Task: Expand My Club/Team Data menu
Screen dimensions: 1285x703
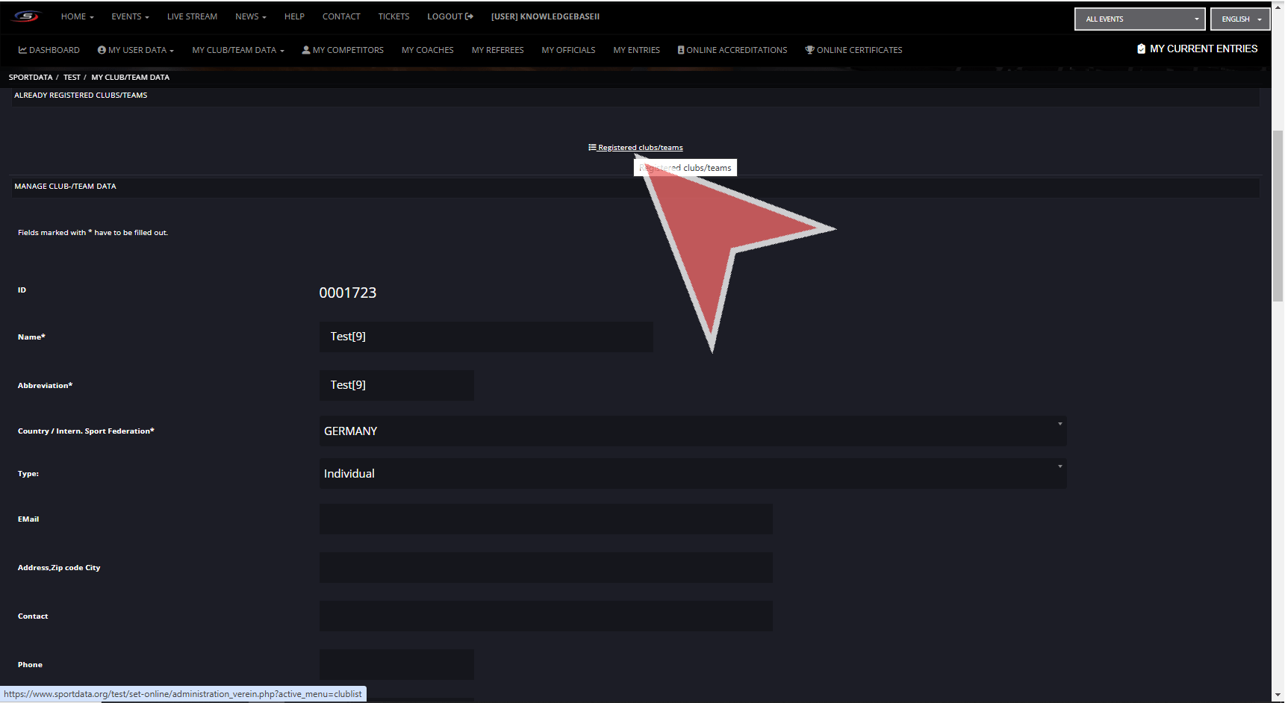Action: 238,50
